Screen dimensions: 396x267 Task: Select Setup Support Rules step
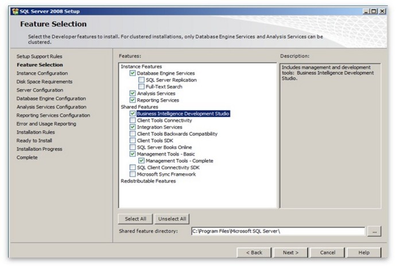pyautogui.click(x=40, y=57)
